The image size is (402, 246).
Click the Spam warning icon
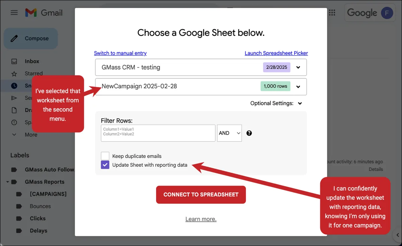[14, 122]
